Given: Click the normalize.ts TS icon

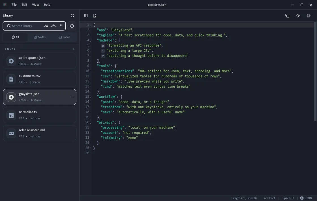Looking at the screenshot, I should tap(11, 115).
